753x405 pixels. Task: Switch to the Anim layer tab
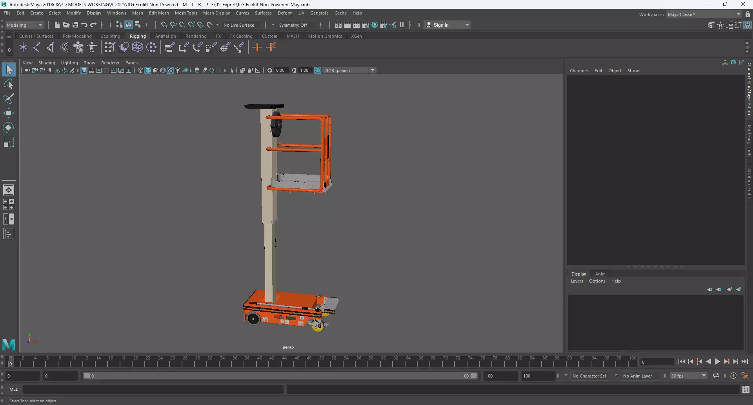[x=600, y=274]
